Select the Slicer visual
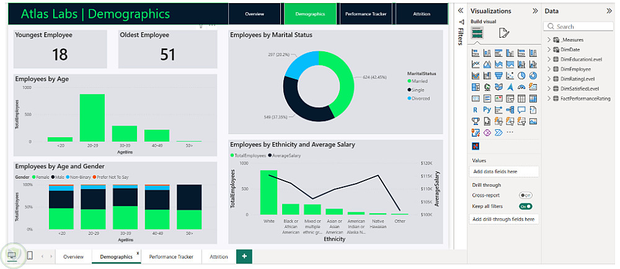Screen dimensions: 620x269 (x=510, y=98)
